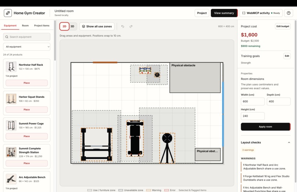
Task: Undo the last action
Action: point(123,26)
